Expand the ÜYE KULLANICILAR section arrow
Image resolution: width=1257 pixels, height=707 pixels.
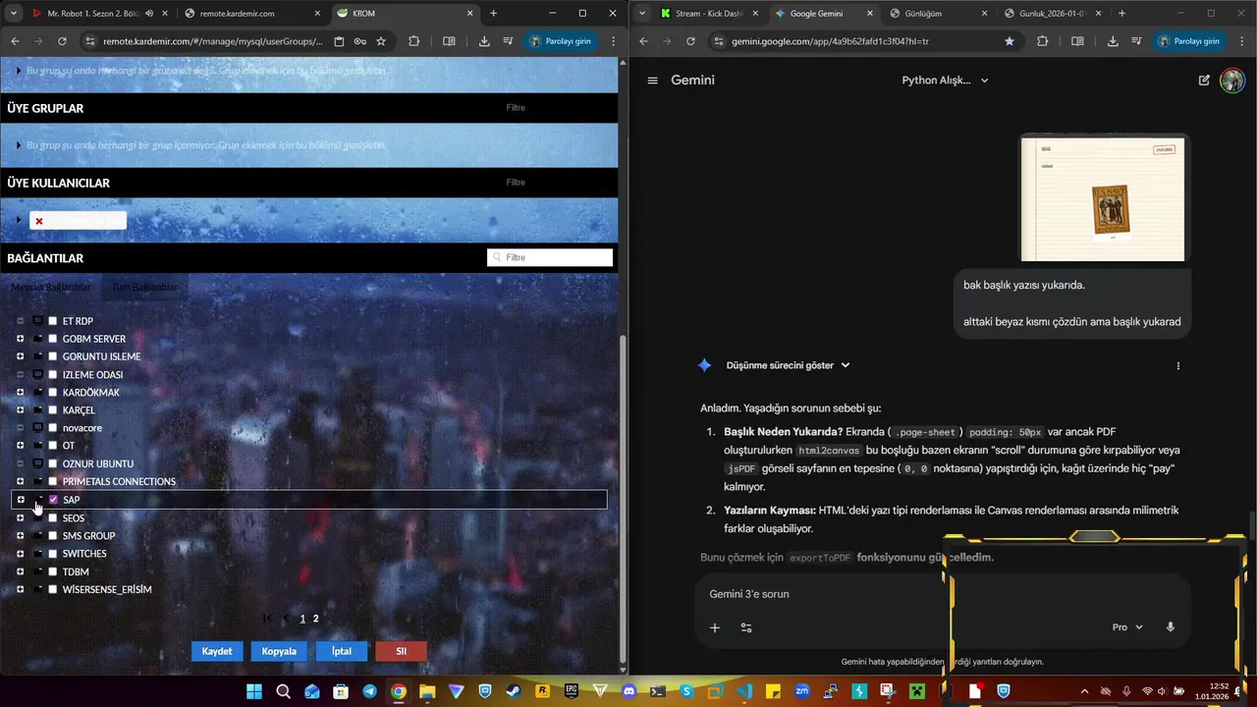(x=18, y=220)
